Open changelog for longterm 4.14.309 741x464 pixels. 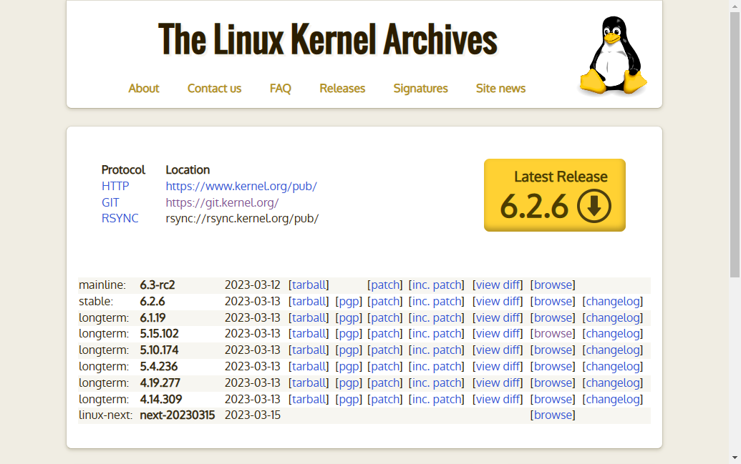612,400
